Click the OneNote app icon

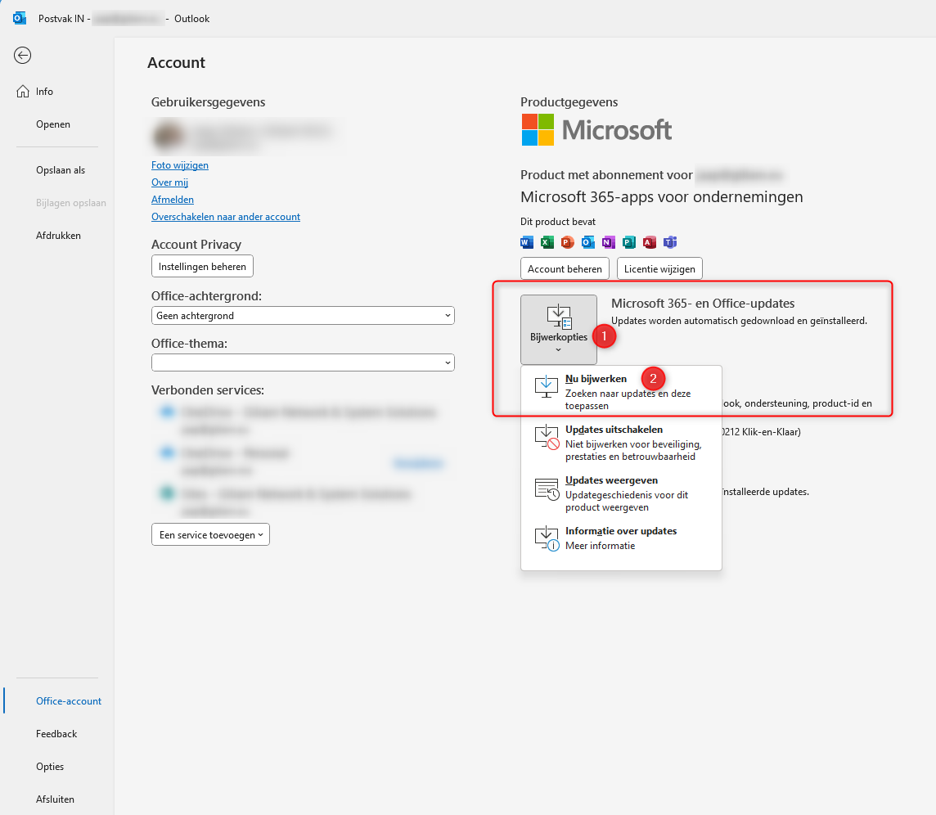(x=608, y=242)
